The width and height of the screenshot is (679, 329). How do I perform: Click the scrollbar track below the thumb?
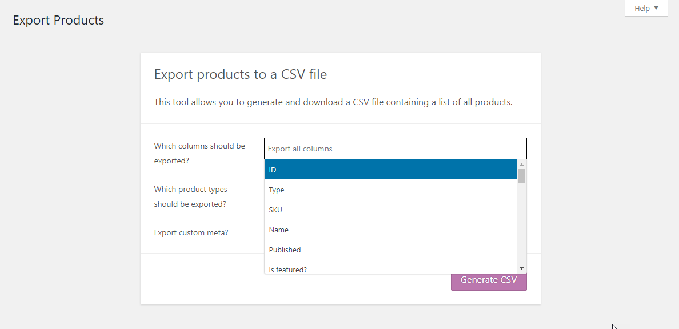[x=521, y=223]
